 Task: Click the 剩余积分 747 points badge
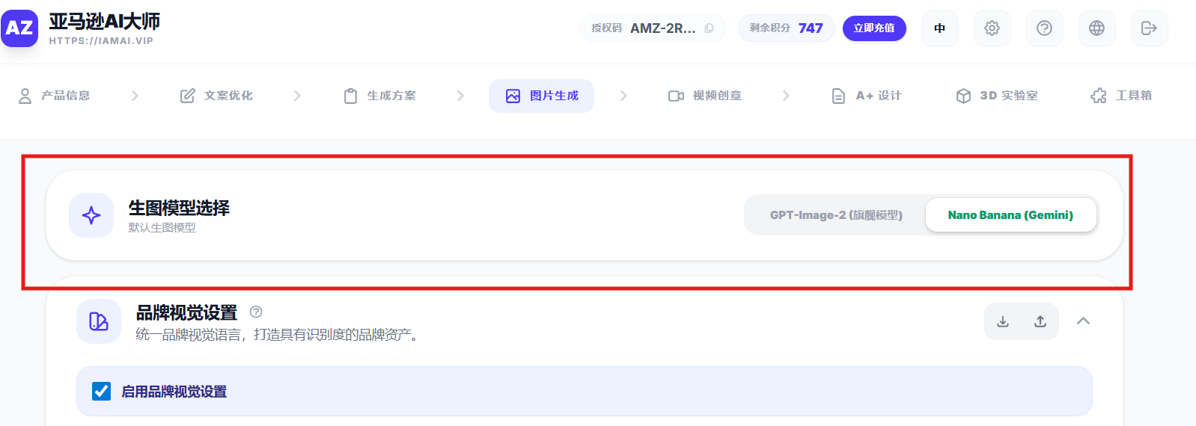(x=786, y=28)
